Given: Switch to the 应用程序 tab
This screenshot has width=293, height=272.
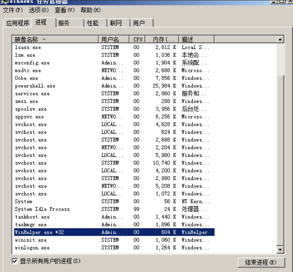Looking at the screenshot, I should point(18,23).
